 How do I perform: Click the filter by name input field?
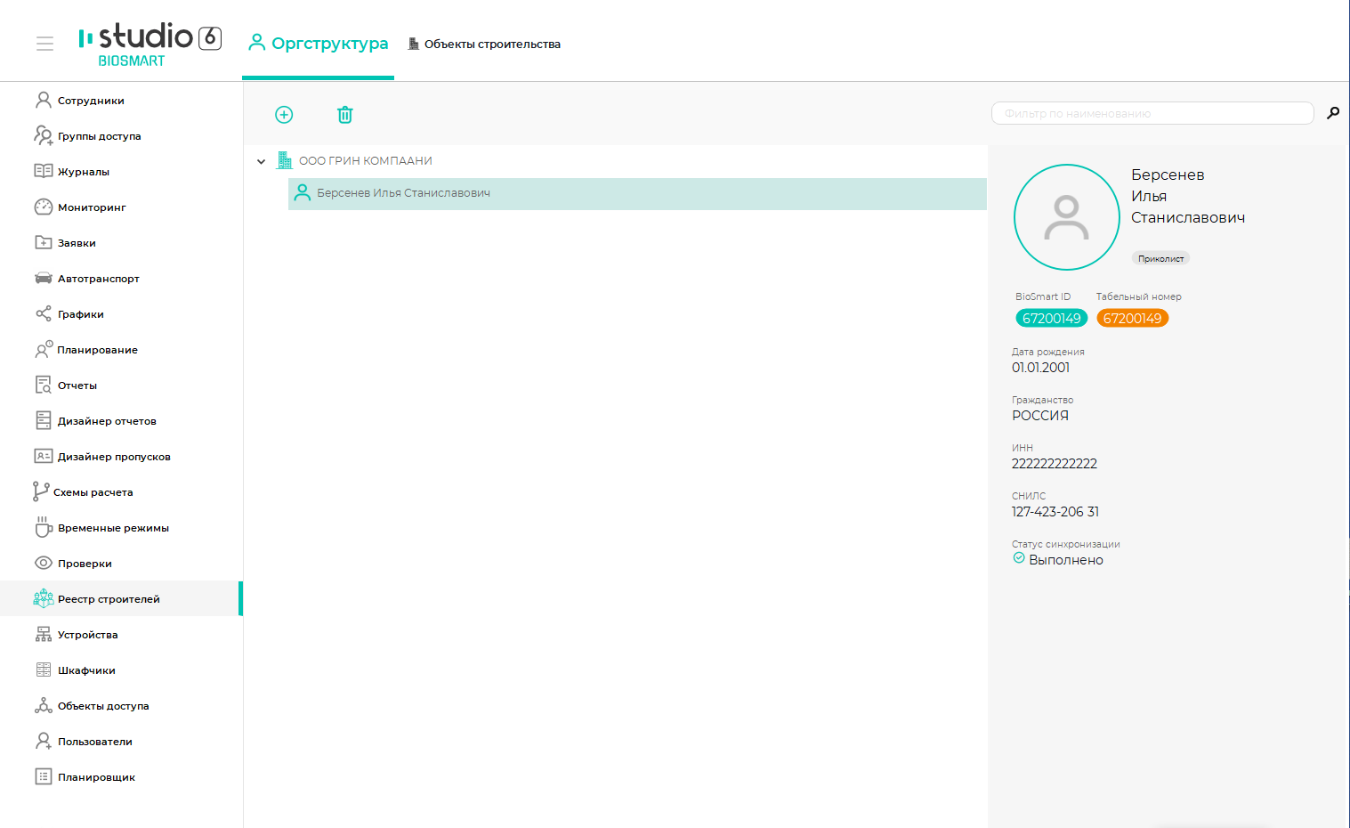pos(1152,113)
